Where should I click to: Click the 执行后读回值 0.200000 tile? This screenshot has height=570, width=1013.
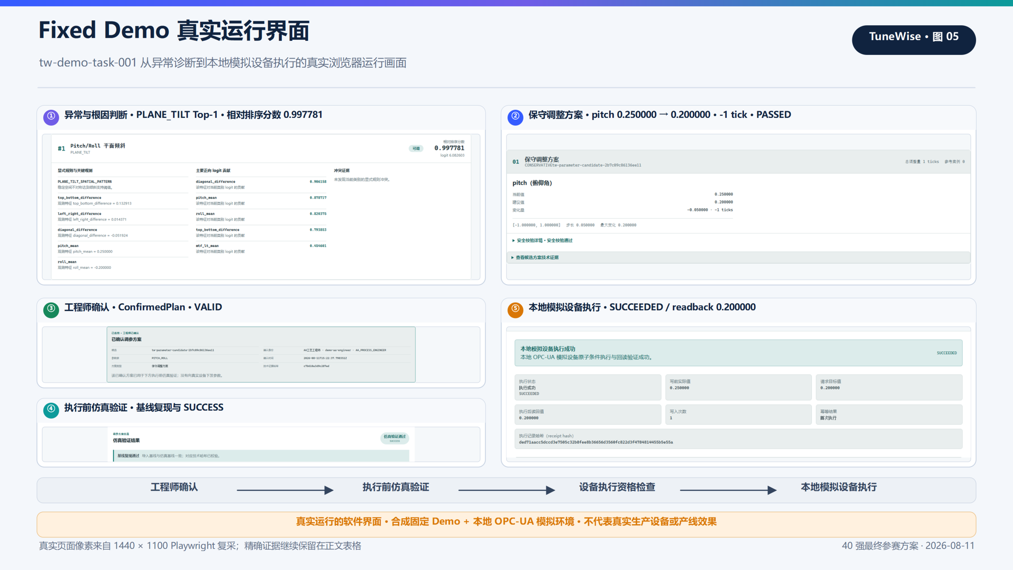pyautogui.click(x=588, y=415)
